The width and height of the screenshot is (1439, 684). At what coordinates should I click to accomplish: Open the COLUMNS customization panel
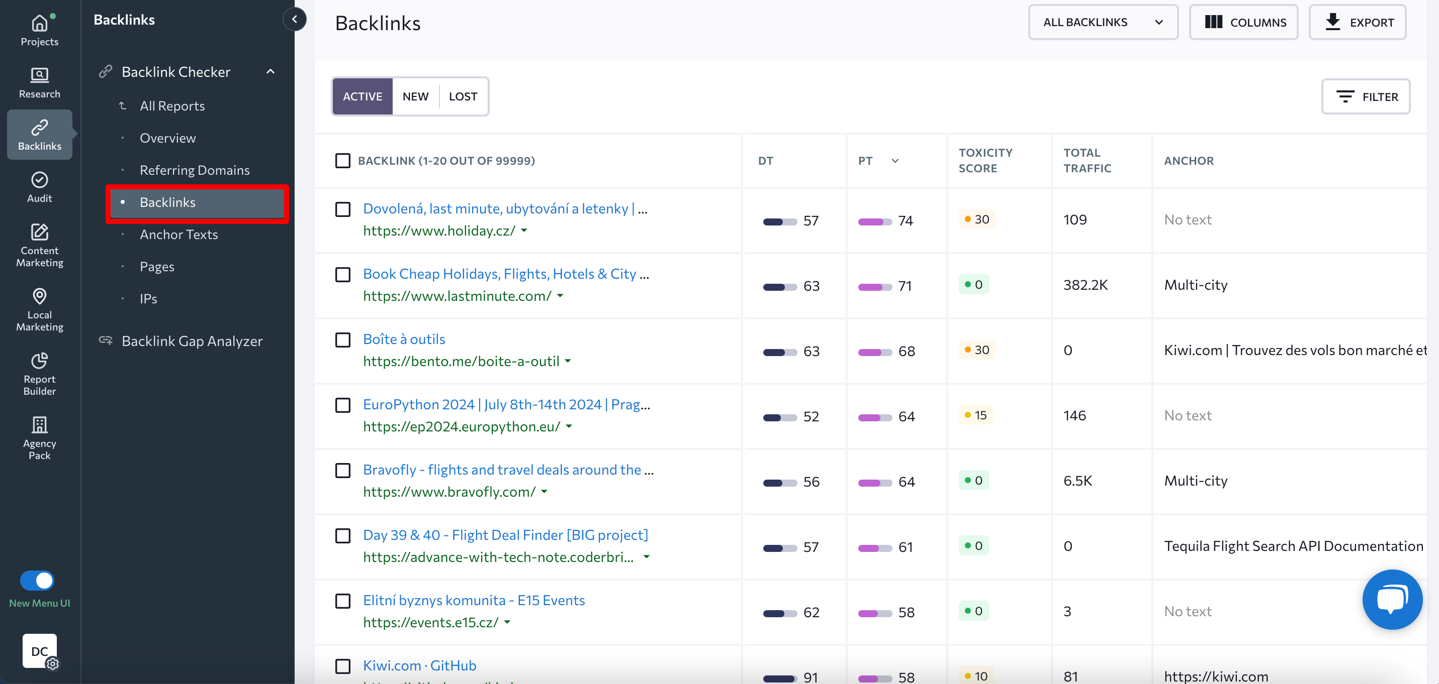[x=1243, y=23]
